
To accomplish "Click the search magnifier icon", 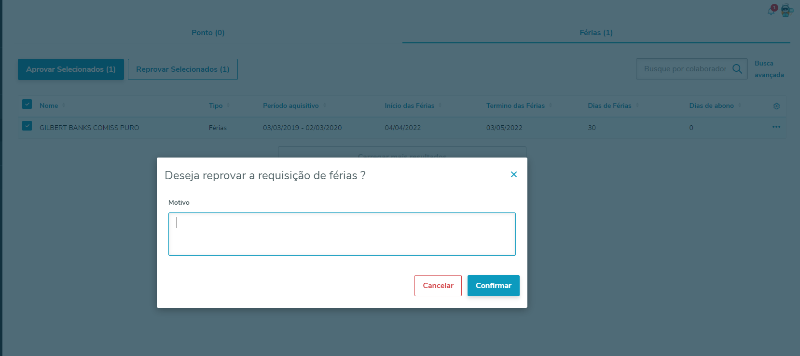I will pyautogui.click(x=737, y=69).
